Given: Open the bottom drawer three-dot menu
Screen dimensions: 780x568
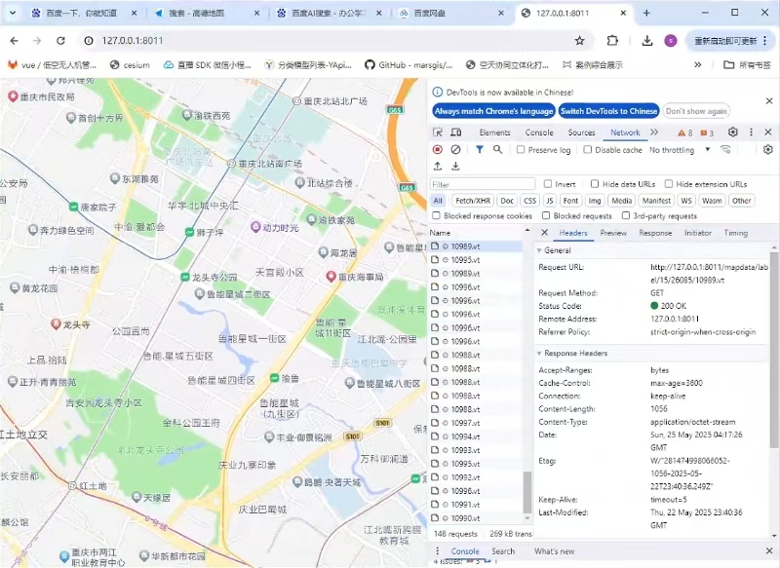Looking at the screenshot, I should point(437,551).
